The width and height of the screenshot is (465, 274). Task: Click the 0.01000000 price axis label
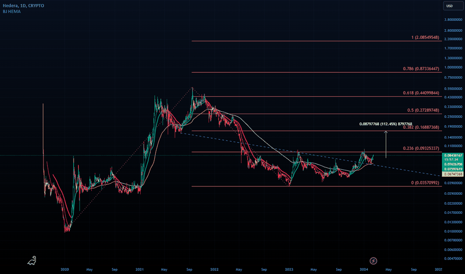[x=453, y=231]
